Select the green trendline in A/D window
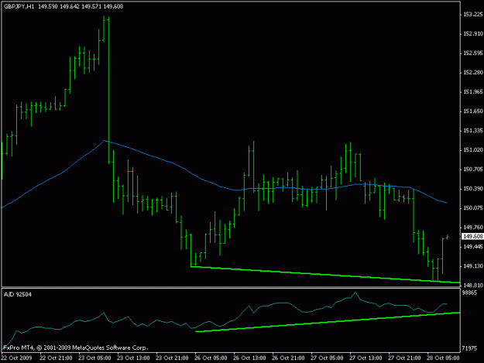Image resolution: width=484 pixels, height=363 pixels. click(x=328, y=322)
